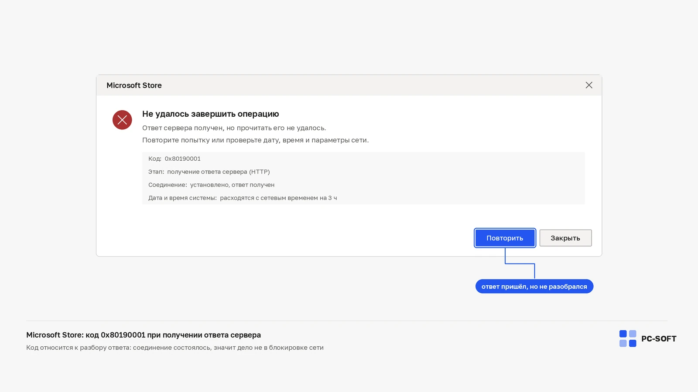Click the Закрыть button

[565, 238]
